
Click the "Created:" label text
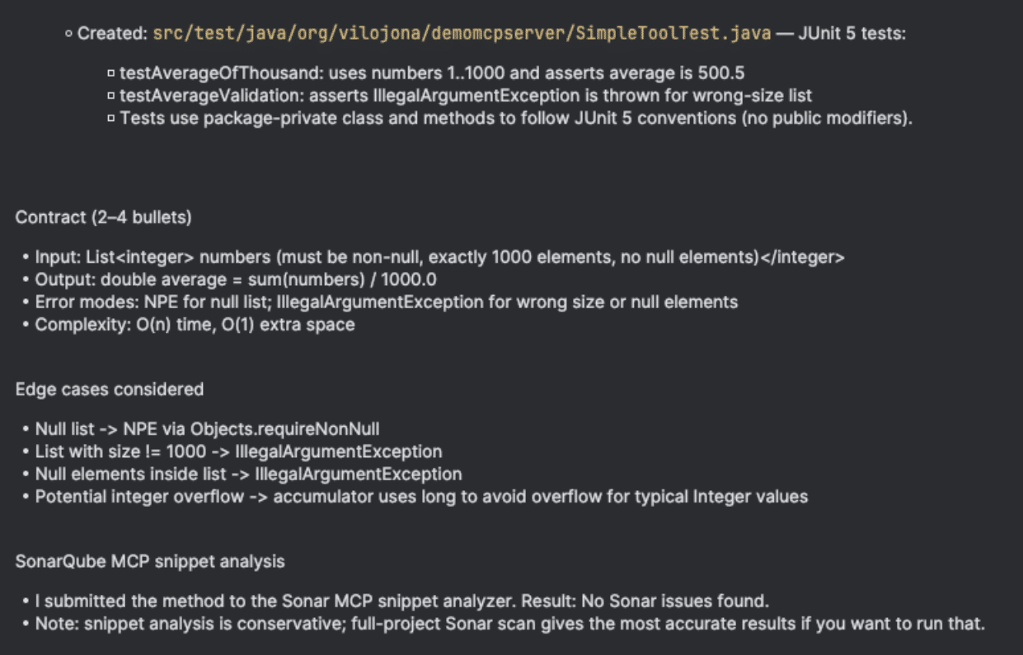[112, 34]
